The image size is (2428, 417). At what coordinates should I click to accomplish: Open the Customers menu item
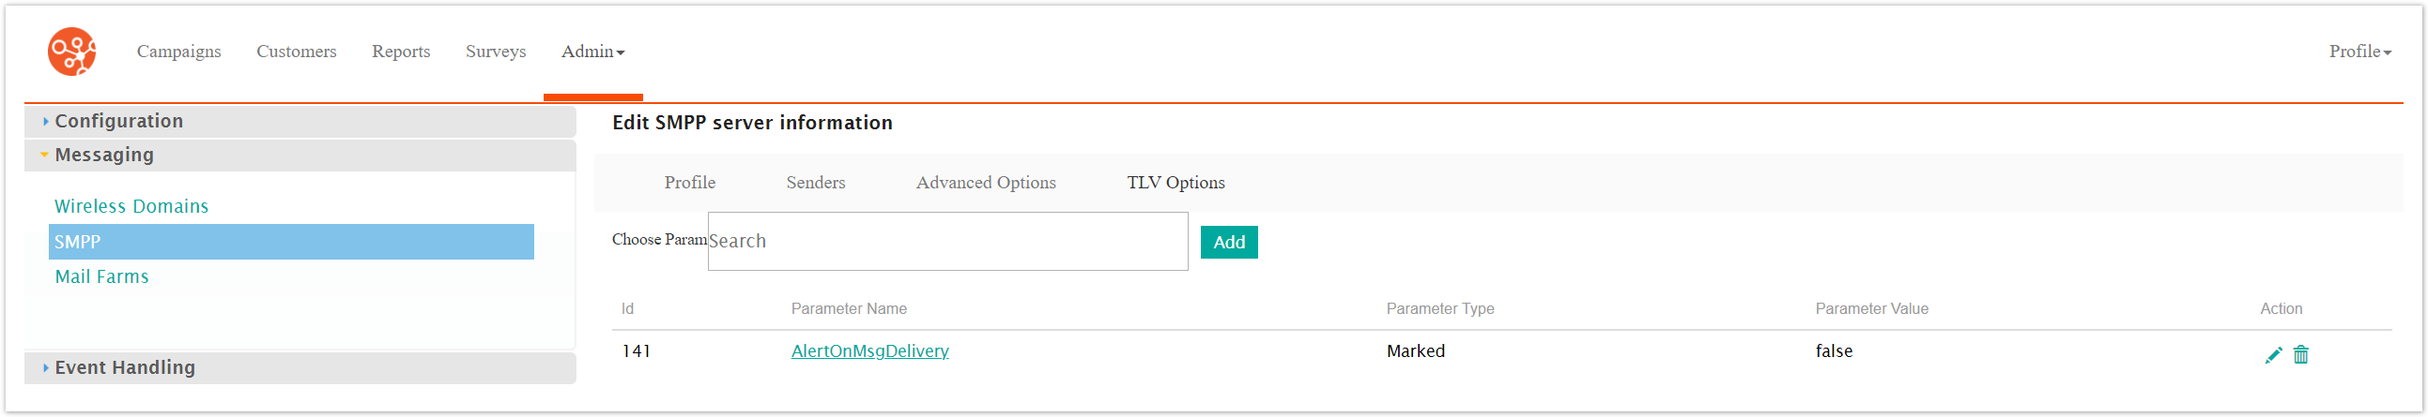pyautogui.click(x=296, y=52)
